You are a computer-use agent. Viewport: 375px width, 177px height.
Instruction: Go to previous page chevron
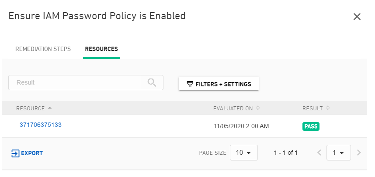click(x=319, y=153)
